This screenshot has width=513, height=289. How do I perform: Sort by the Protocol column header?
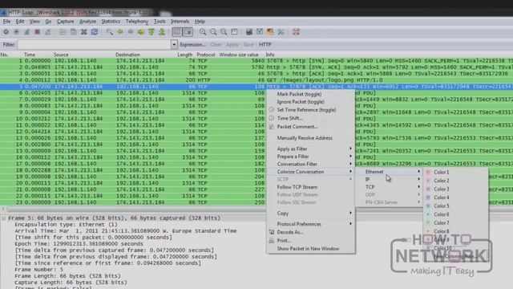click(x=206, y=55)
